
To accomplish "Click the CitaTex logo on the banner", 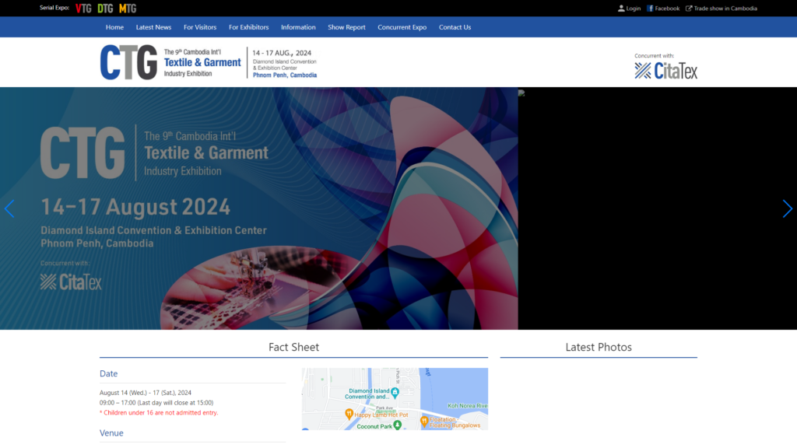I will point(71,282).
